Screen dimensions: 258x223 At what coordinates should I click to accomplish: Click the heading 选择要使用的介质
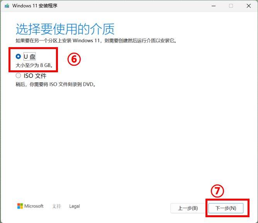coord(65,29)
